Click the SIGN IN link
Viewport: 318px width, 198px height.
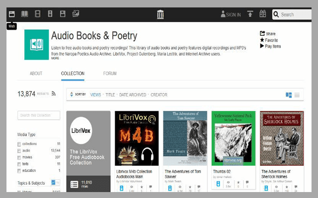[231, 14]
